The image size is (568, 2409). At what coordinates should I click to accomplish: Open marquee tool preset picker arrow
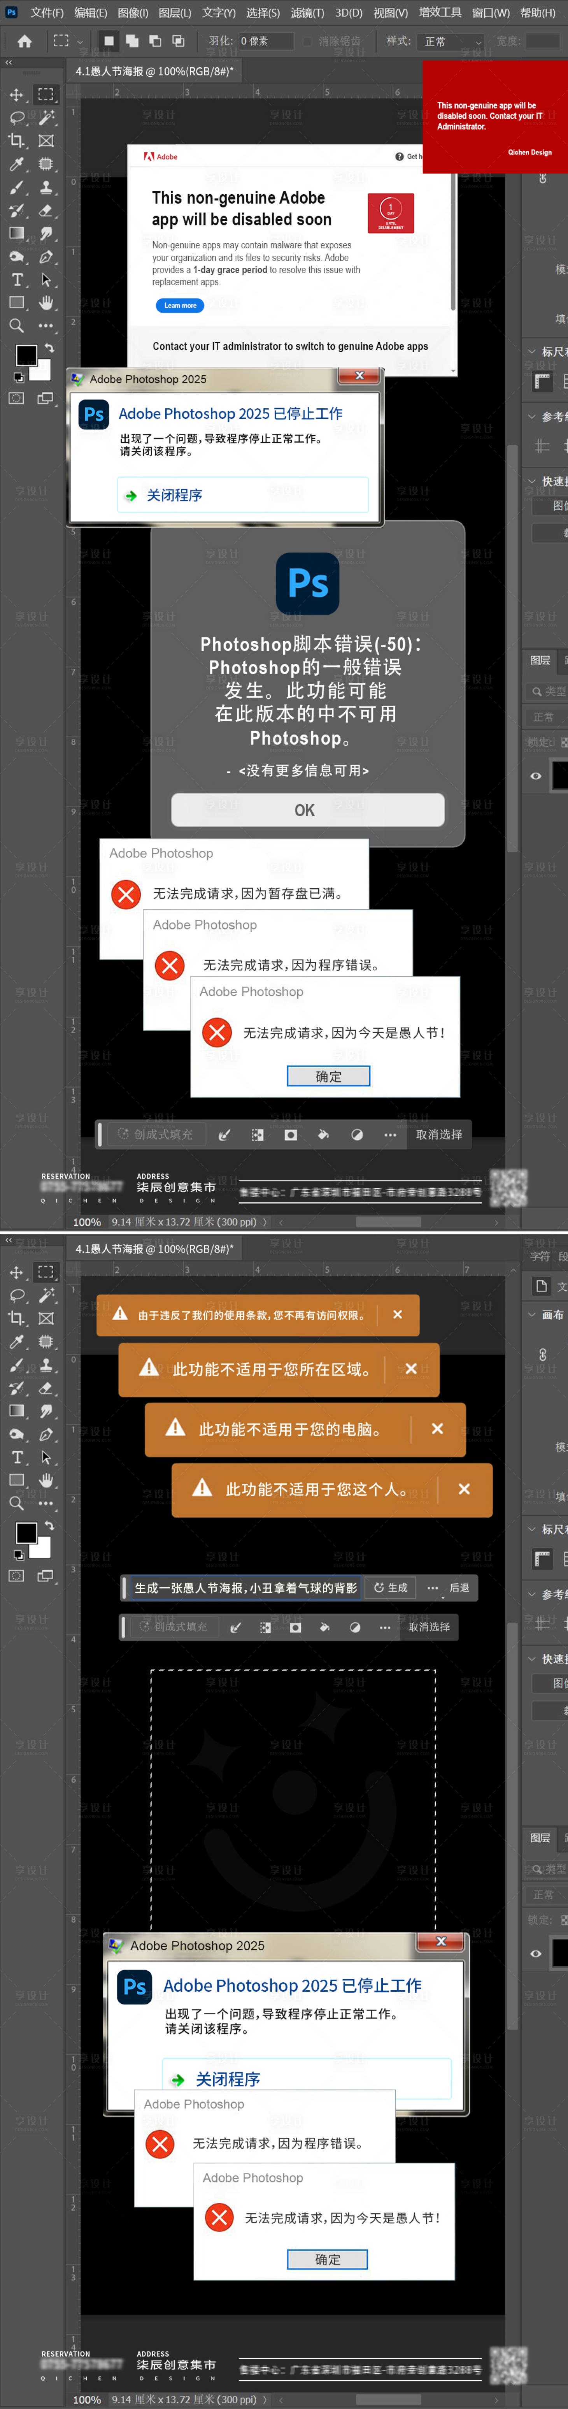(81, 42)
